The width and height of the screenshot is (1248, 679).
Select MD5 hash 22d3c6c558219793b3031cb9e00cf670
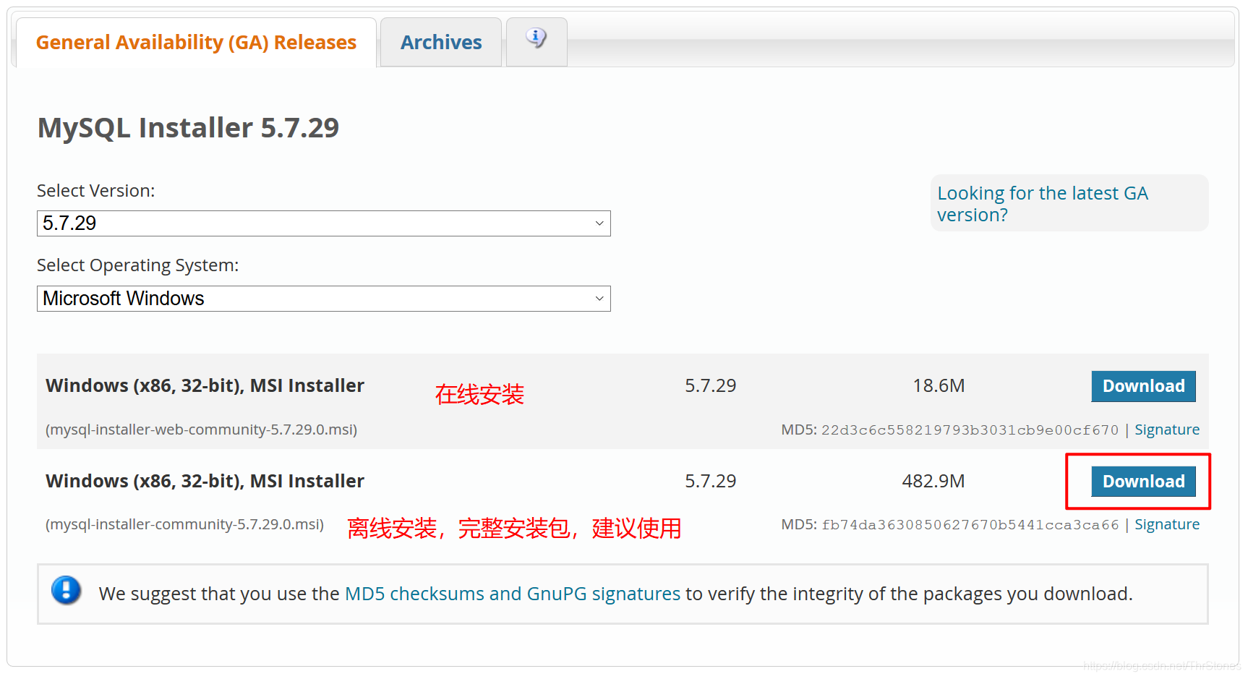click(970, 430)
